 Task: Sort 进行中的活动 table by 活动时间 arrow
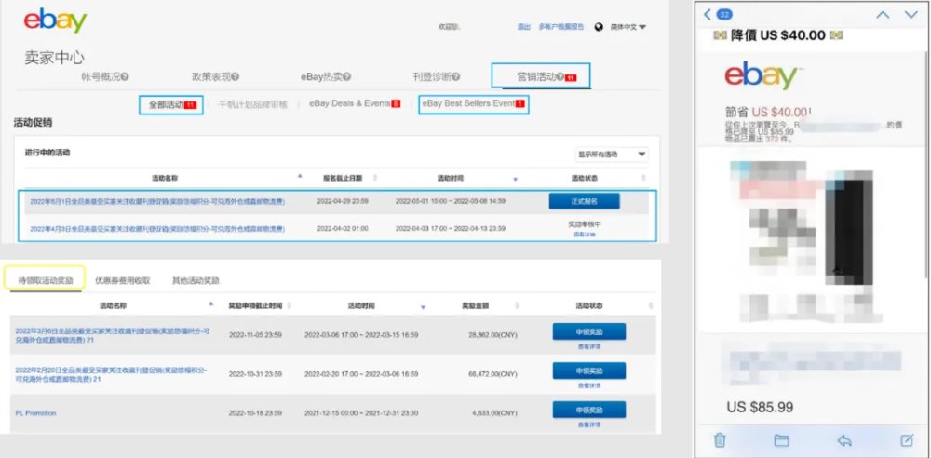515,180
